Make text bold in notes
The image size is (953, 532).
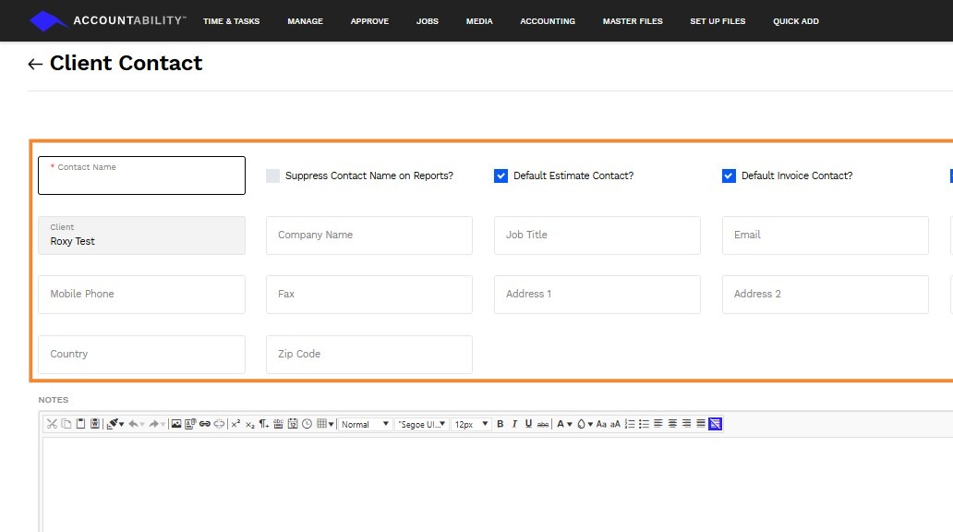(x=501, y=424)
